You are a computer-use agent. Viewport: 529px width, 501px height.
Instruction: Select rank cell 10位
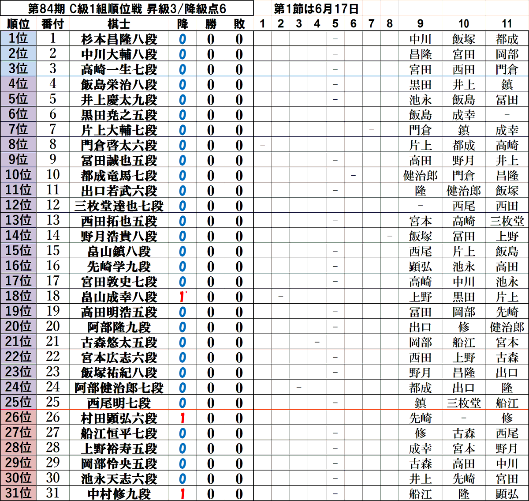(x=19, y=175)
